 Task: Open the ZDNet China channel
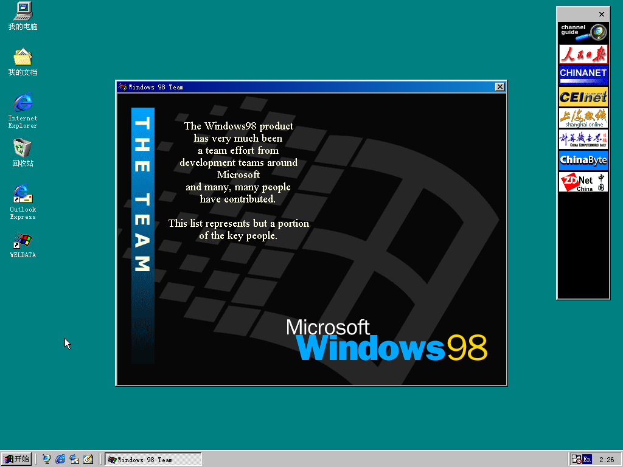coord(583,181)
